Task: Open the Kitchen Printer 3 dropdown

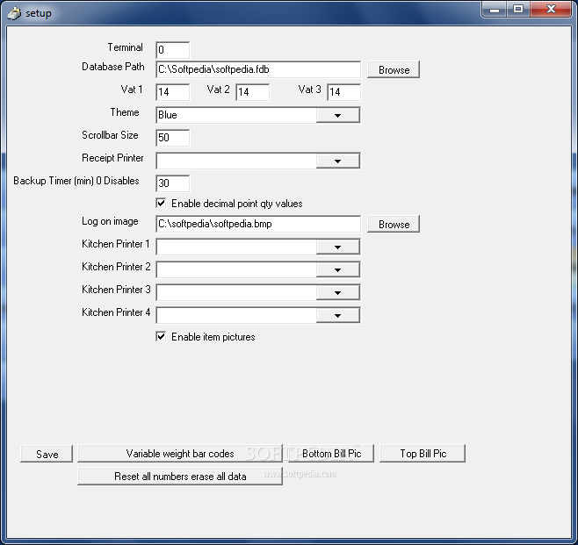Action: click(337, 293)
